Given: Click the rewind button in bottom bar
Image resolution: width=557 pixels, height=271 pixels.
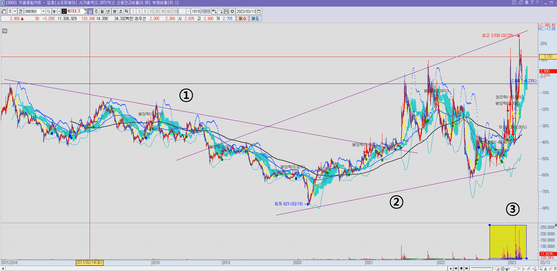Looking at the screenshot, I should tap(456, 268).
